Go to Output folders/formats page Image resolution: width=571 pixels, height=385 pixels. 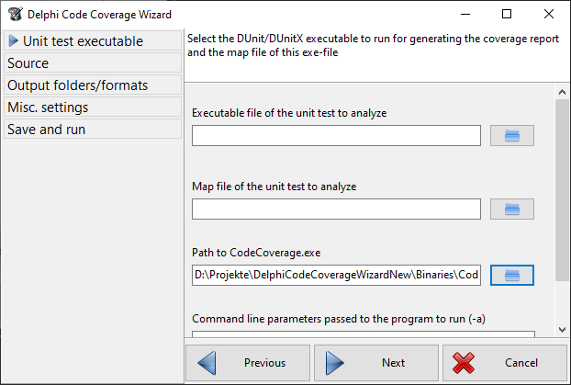77,85
